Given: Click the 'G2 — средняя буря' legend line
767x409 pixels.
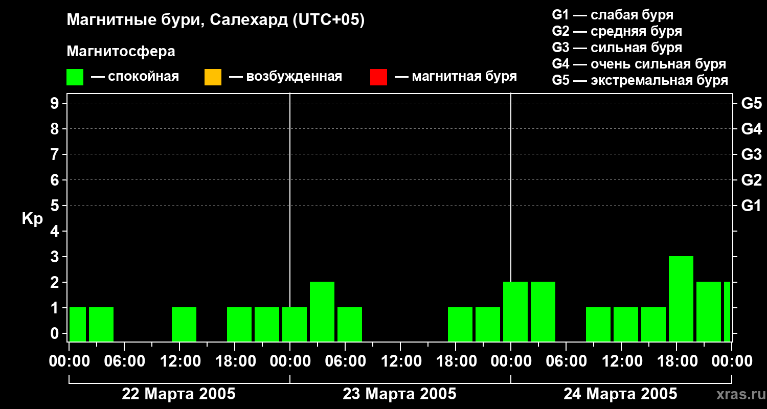Looking at the screenshot, I should (617, 31).
